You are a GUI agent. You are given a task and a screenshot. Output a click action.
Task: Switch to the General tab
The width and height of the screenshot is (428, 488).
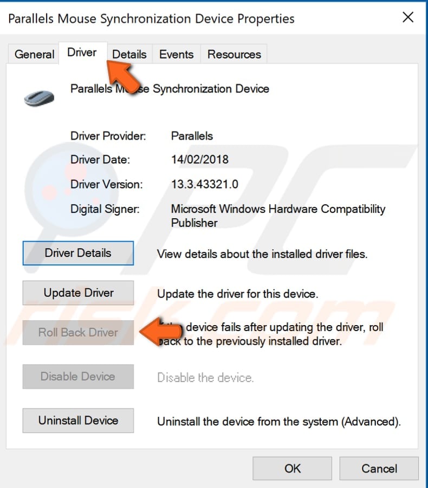[34, 54]
